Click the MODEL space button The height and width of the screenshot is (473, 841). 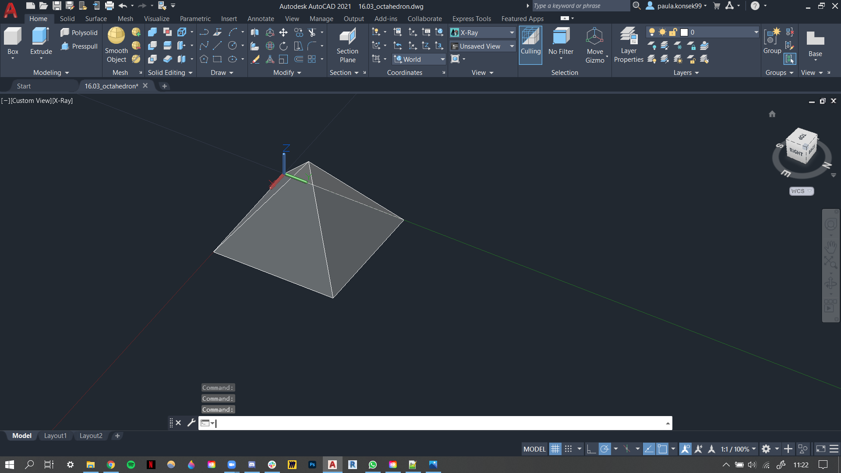(534, 449)
